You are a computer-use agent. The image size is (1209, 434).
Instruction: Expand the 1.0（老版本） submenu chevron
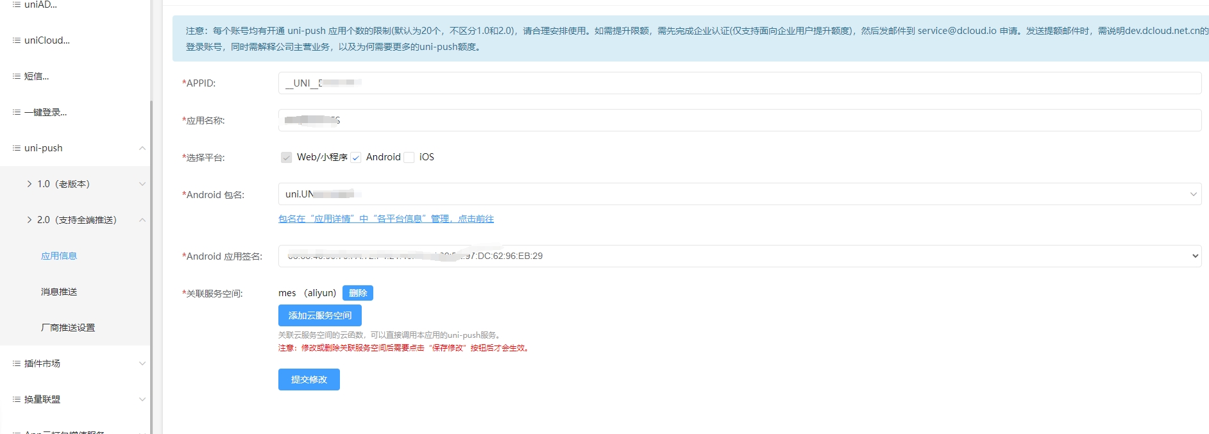(x=142, y=184)
